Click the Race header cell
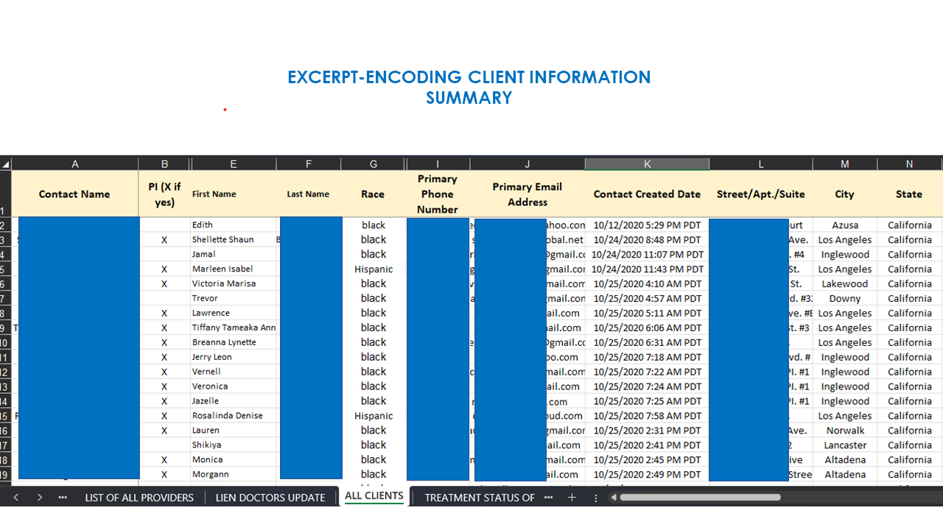Screen dimensions: 943x530 click(x=374, y=194)
